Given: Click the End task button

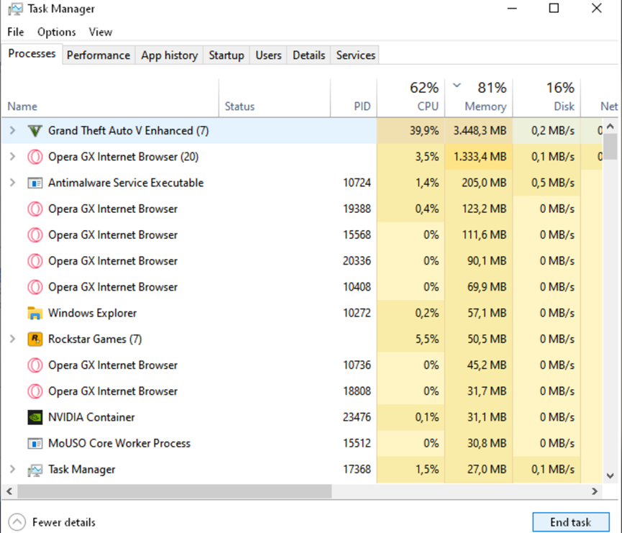Looking at the screenshot, I should [571, 522].
